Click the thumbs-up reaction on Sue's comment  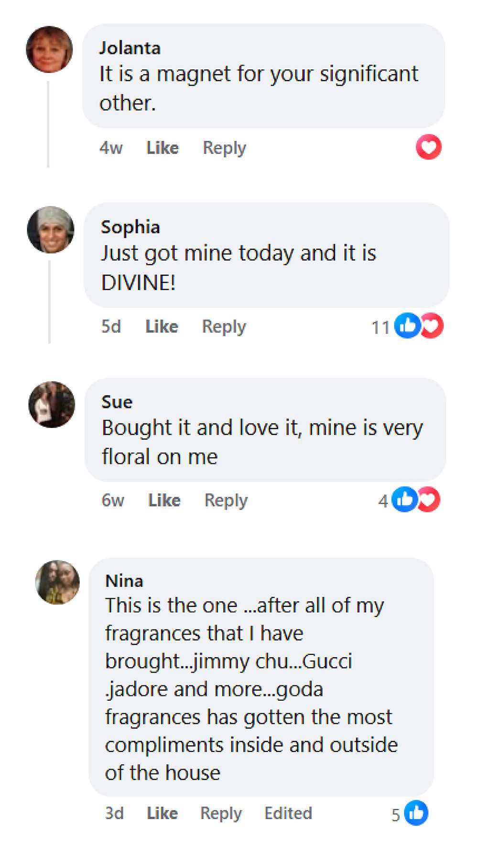[404, 500]
